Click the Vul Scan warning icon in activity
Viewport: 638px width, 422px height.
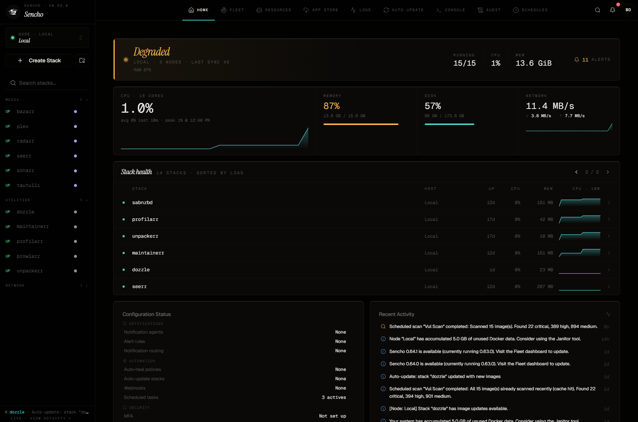[x=383, y=326]
